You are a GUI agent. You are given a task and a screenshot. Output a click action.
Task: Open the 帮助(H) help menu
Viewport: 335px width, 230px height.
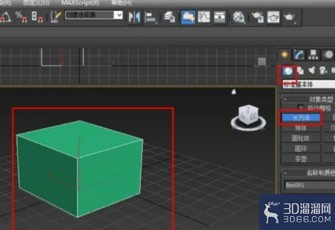click(x=121, y=3)
